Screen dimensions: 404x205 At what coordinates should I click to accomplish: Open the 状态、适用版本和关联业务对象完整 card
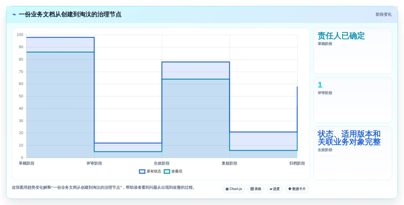click(x=353, y=153)
